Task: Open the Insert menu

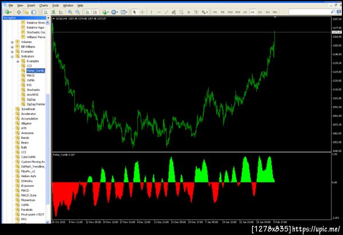Action: 31,6
